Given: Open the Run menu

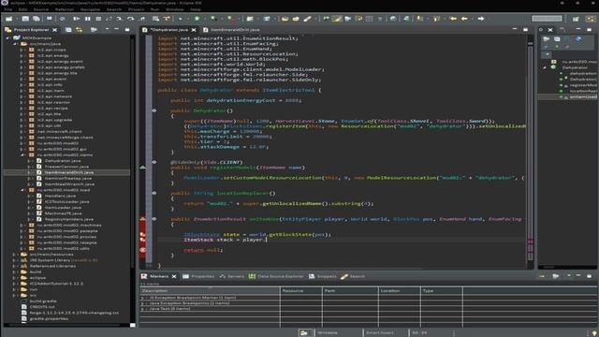Looking at the screenshot, I should [154, 9].
